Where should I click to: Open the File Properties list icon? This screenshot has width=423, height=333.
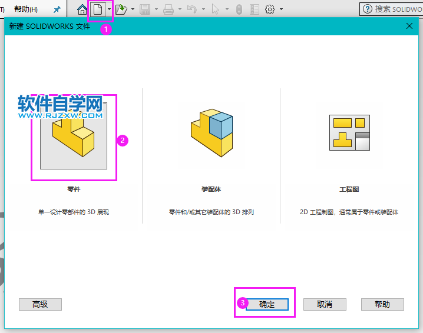(x=255, y=9)
